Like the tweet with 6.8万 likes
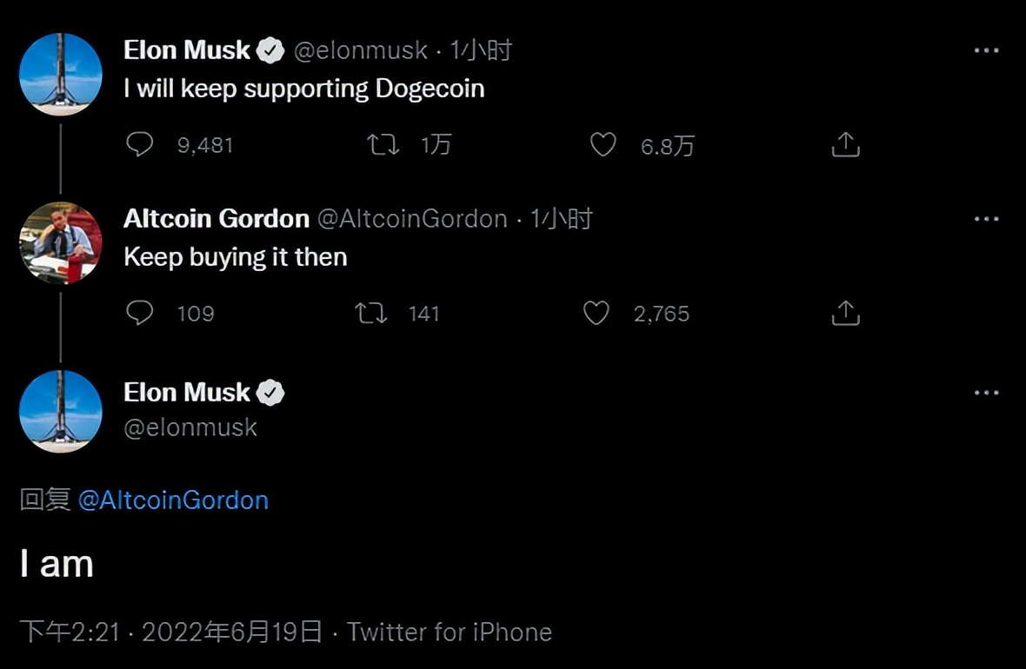The width and height of the screenshot is (1026, 669). 603,144
